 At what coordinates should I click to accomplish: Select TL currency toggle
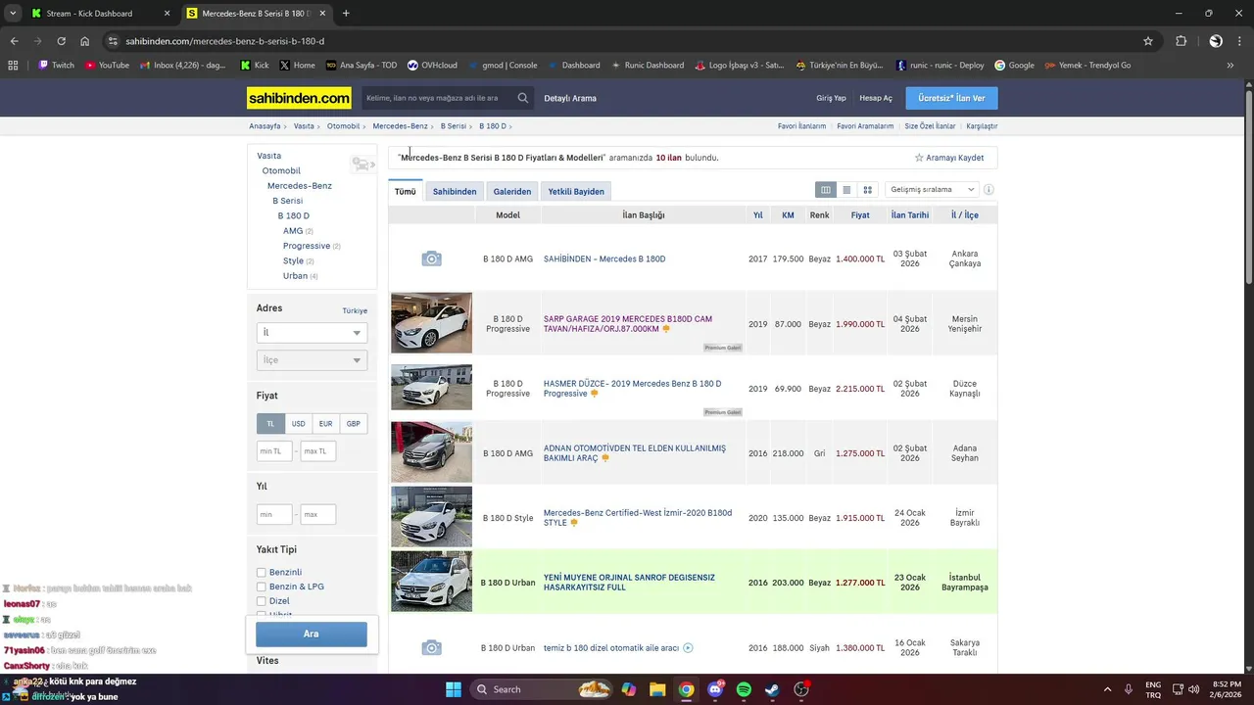(x=270, y=424)
